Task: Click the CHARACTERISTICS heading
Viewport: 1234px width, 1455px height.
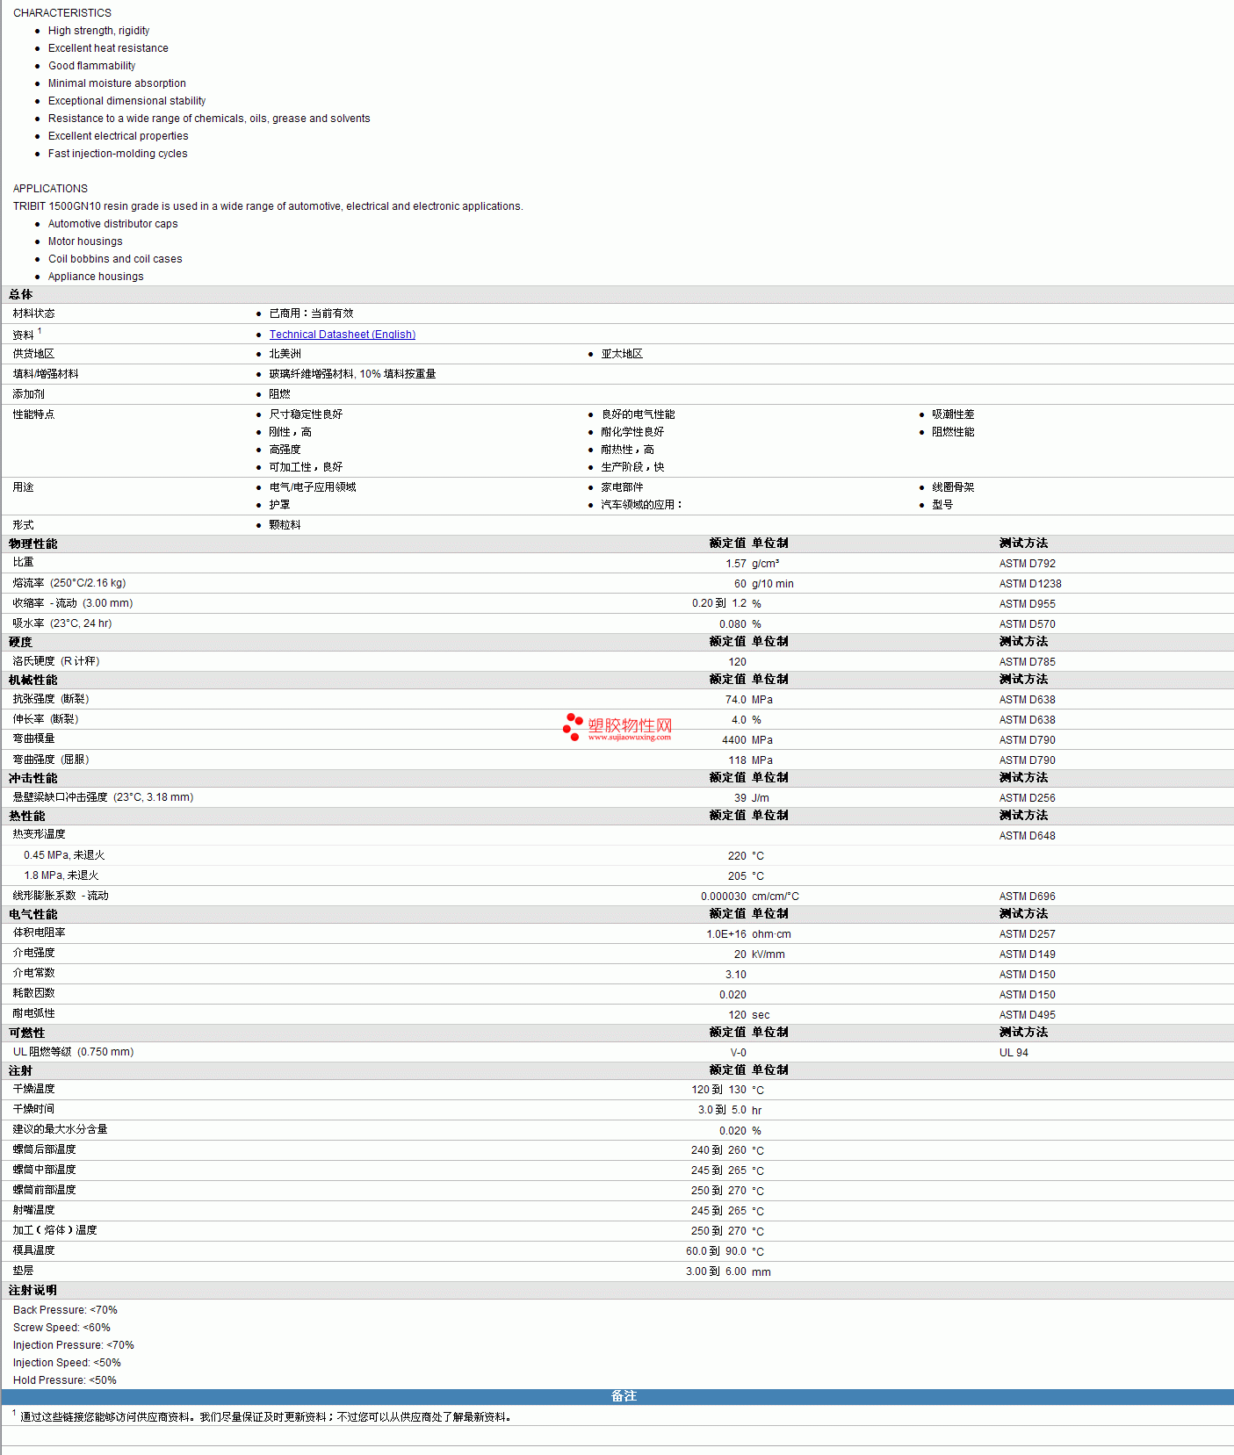Action: click(62, 13)
